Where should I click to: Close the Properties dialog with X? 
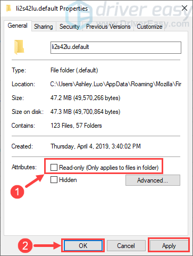point(184,8)
